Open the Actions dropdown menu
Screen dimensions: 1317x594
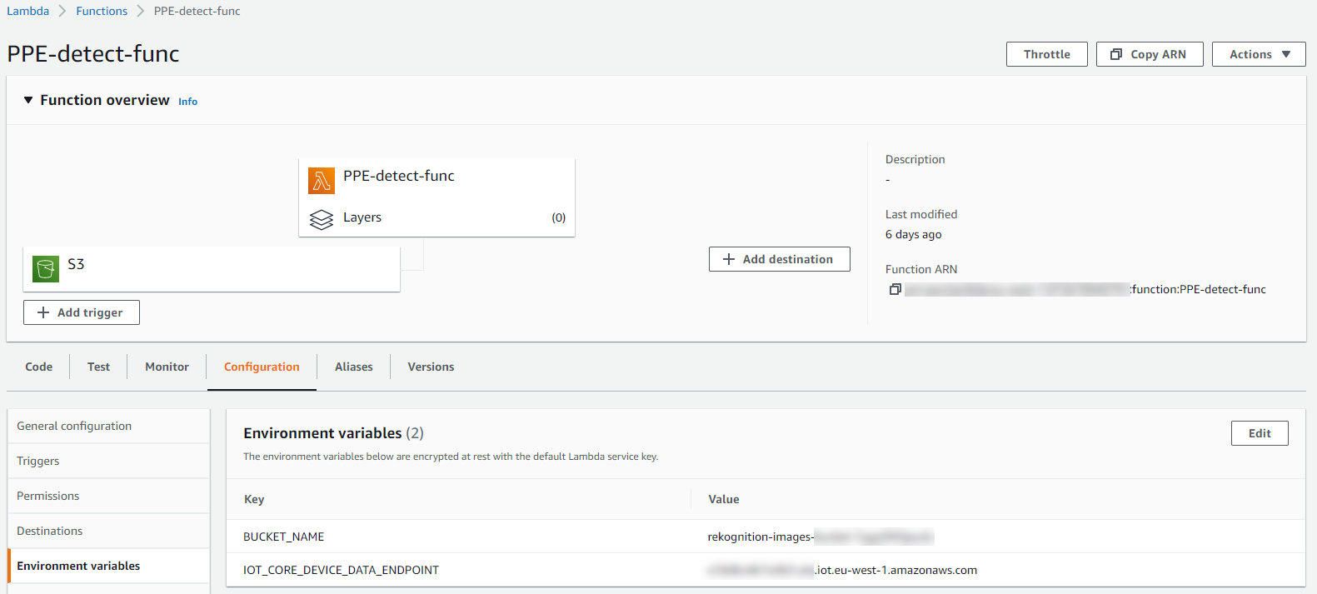(1259, 54)
